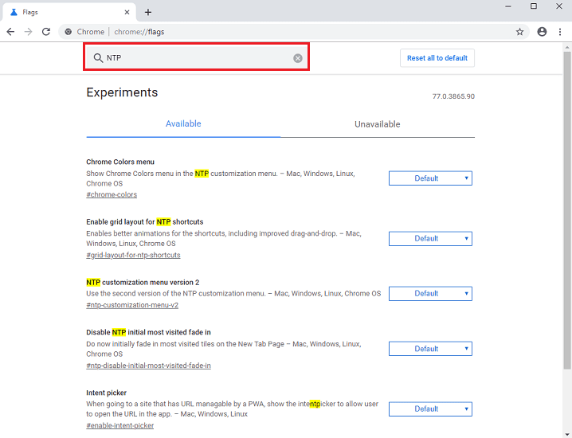Open a new tab with the plus icon
This screenshot has height=438, width=572.
147,13
